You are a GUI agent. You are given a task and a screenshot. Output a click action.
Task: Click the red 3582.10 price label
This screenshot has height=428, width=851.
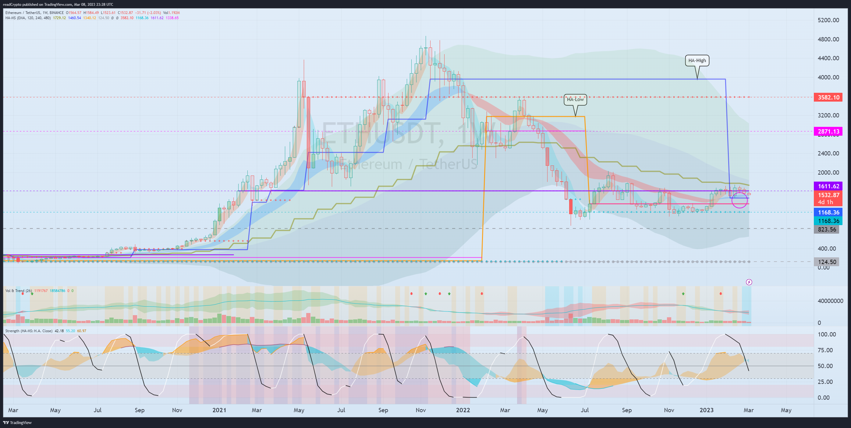click(828, 97)
